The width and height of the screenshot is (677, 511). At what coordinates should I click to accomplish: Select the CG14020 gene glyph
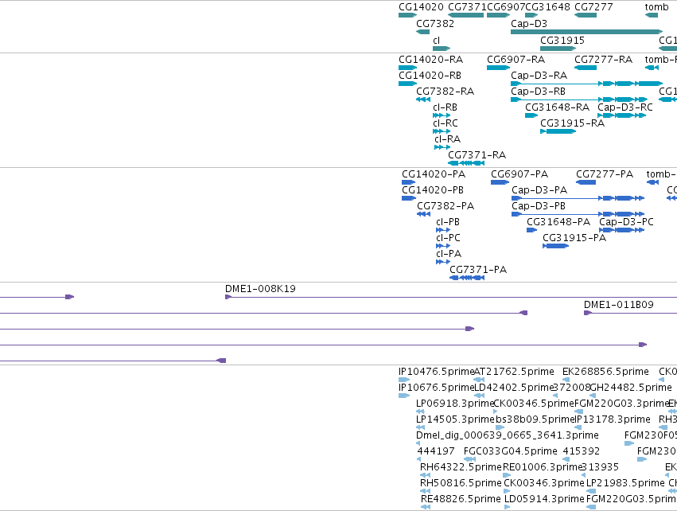(x=407, y=15)
